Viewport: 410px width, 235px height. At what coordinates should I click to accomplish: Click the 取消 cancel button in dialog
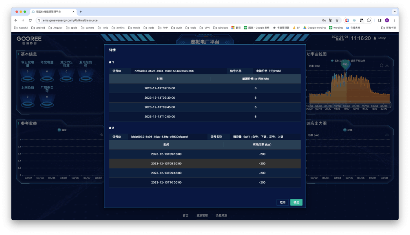[x=282, y=202]
